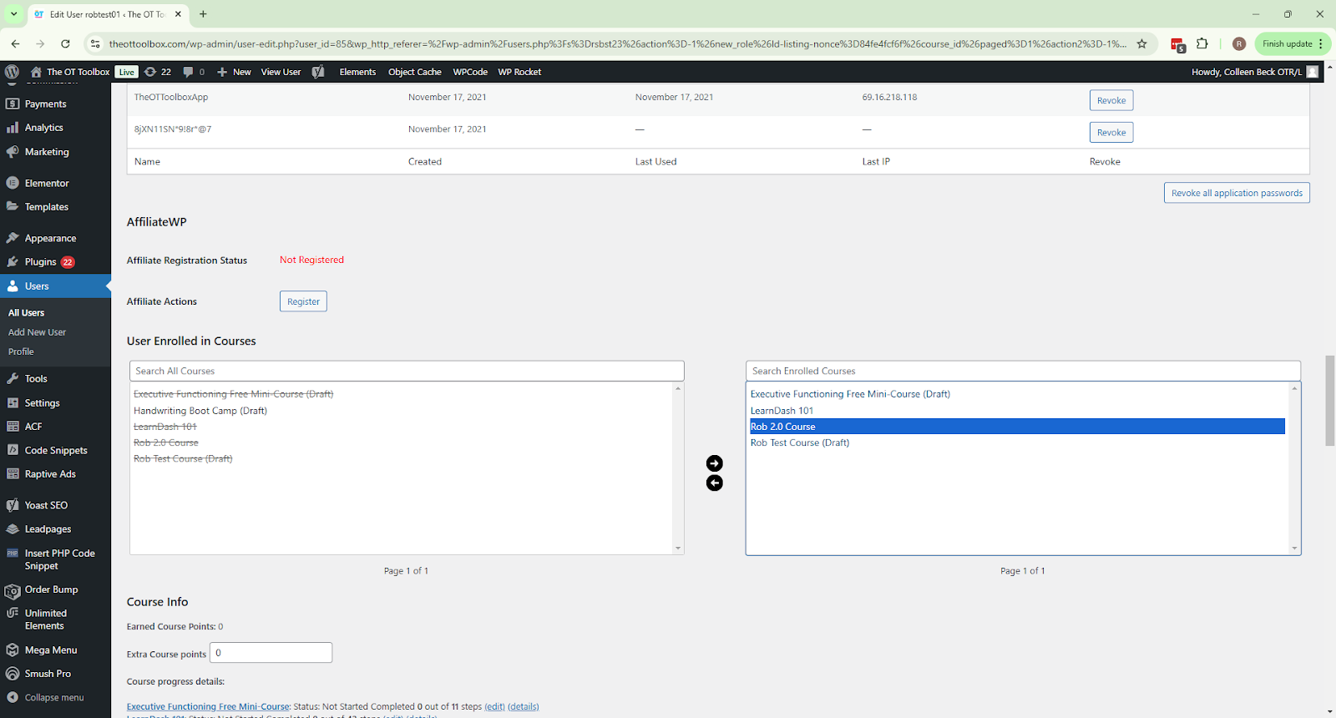Open All Users submenu item
Viewport: 1336px width, 718px height.
(27, 313)
